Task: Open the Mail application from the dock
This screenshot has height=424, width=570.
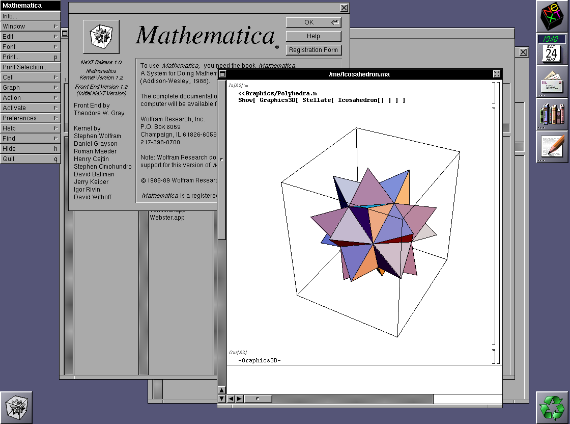Action: click(552, 82)
